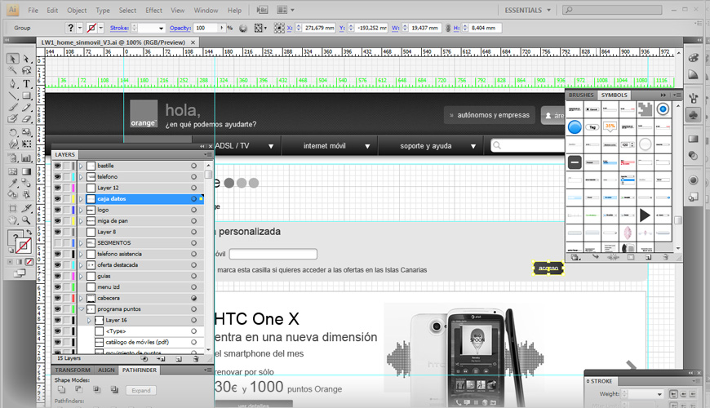Select the Artboard tool
Screen dimensions: 710x408
coord(13,209)
